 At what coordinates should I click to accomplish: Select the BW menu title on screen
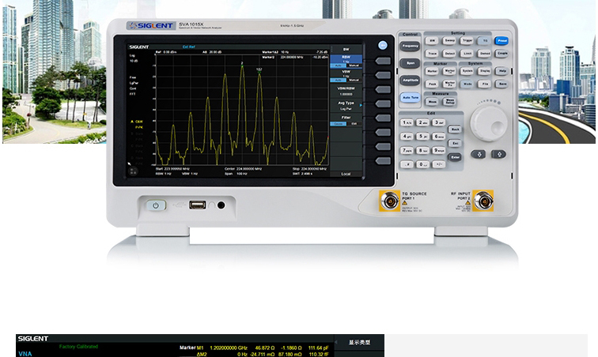pos(346,48)
